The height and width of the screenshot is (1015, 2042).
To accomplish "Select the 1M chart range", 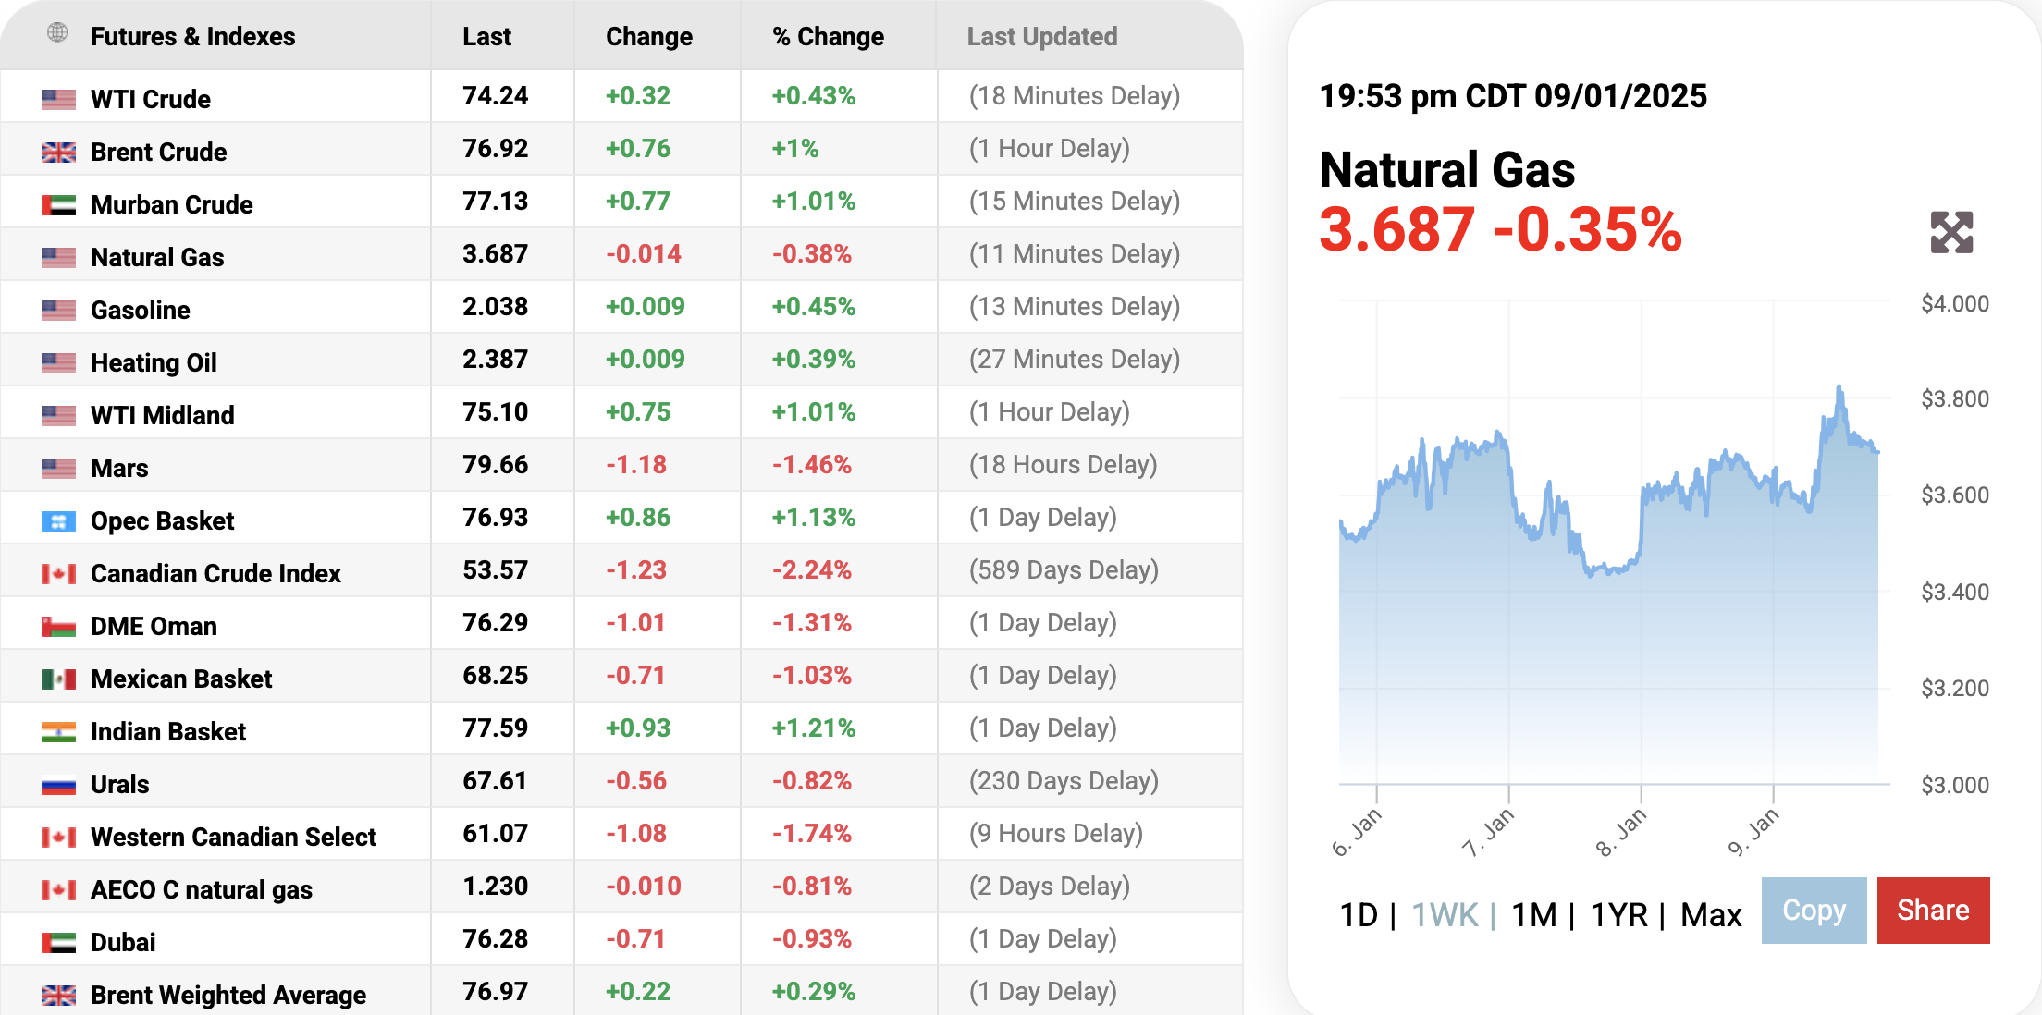I will coord(1533,915).
